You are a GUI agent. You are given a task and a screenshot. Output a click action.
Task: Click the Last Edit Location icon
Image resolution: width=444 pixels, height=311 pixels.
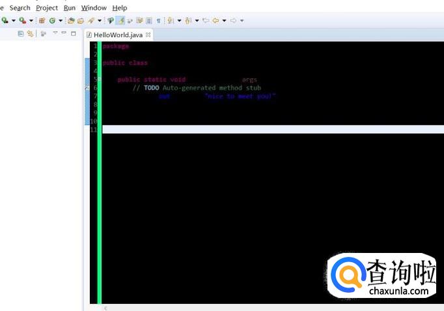(206, 20)
